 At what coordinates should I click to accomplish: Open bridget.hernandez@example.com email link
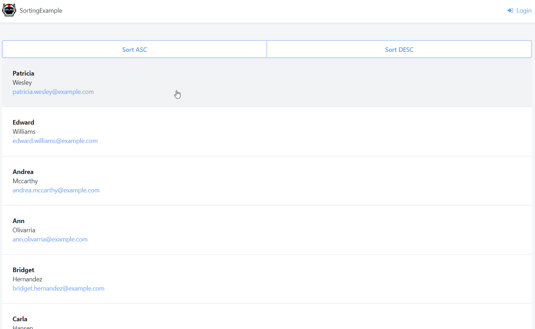[58, 288]
